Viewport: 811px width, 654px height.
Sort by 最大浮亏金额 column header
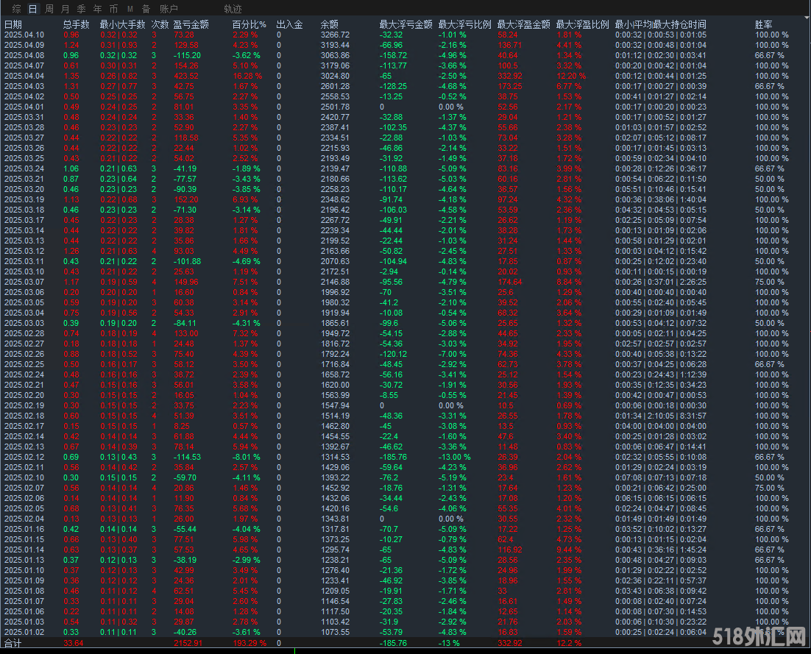(405, 24)
